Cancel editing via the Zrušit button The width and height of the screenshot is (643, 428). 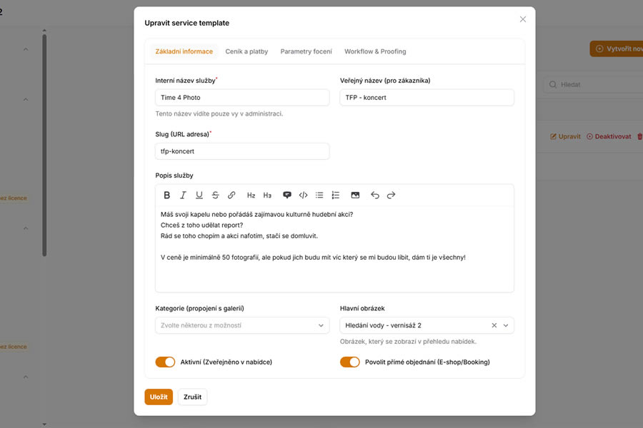192,397
